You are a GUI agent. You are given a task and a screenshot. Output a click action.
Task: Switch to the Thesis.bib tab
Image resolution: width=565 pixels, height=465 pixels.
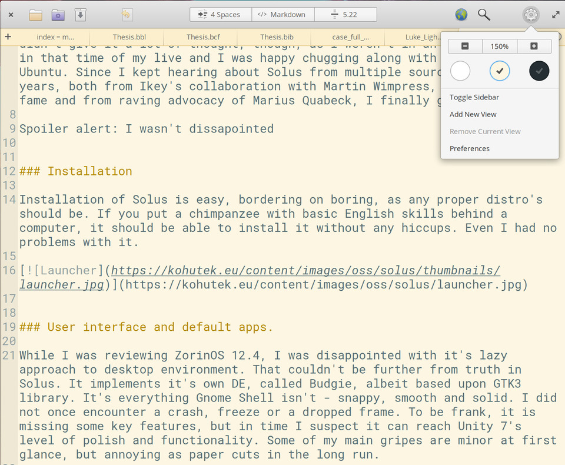pyautogui.click(x=277, y=37)
